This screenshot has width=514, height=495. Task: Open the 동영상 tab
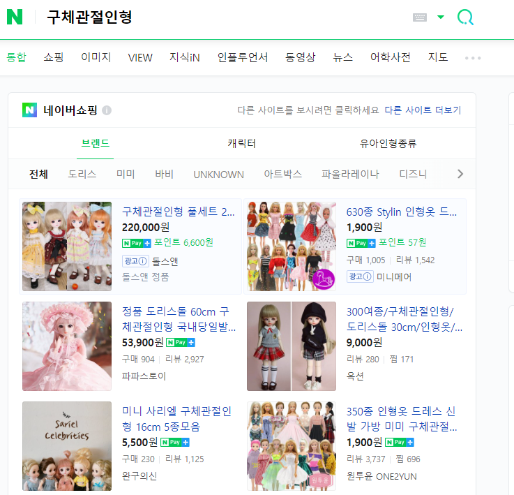pyautogui.click(x=301, y=57)
